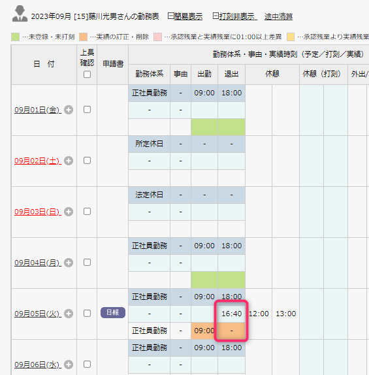This screenshot has width=369, height=375.
Task: Click plus icon next to 09月05日(火)
Action: tap(69, 314)
